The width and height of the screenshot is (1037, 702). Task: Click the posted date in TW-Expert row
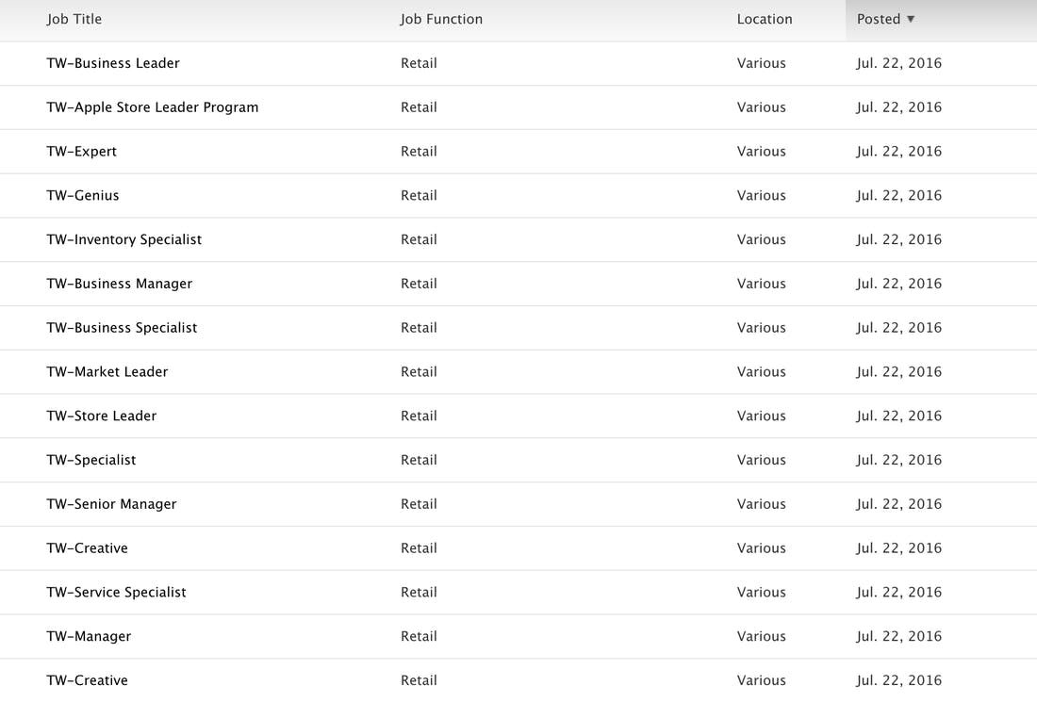899,152
